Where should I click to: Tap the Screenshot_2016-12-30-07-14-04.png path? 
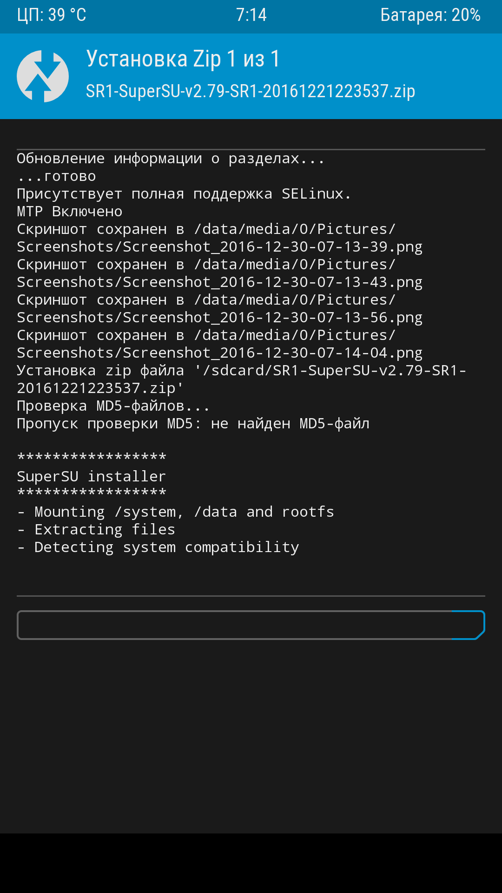click(x=219, y=353)
